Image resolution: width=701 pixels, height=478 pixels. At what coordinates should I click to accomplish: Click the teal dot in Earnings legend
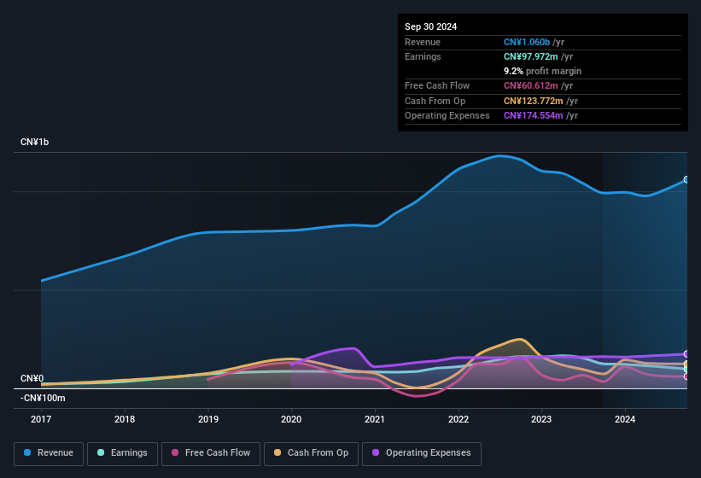pyautogui.click(x=101, y=452)
